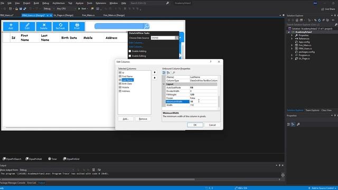Click OK in Edit Columns dialog
The height and width of the screenshot is (190, 338).
(195, 125)
